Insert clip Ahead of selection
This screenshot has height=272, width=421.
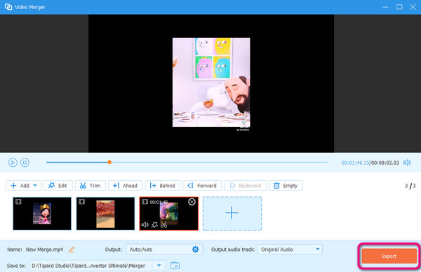126,186
